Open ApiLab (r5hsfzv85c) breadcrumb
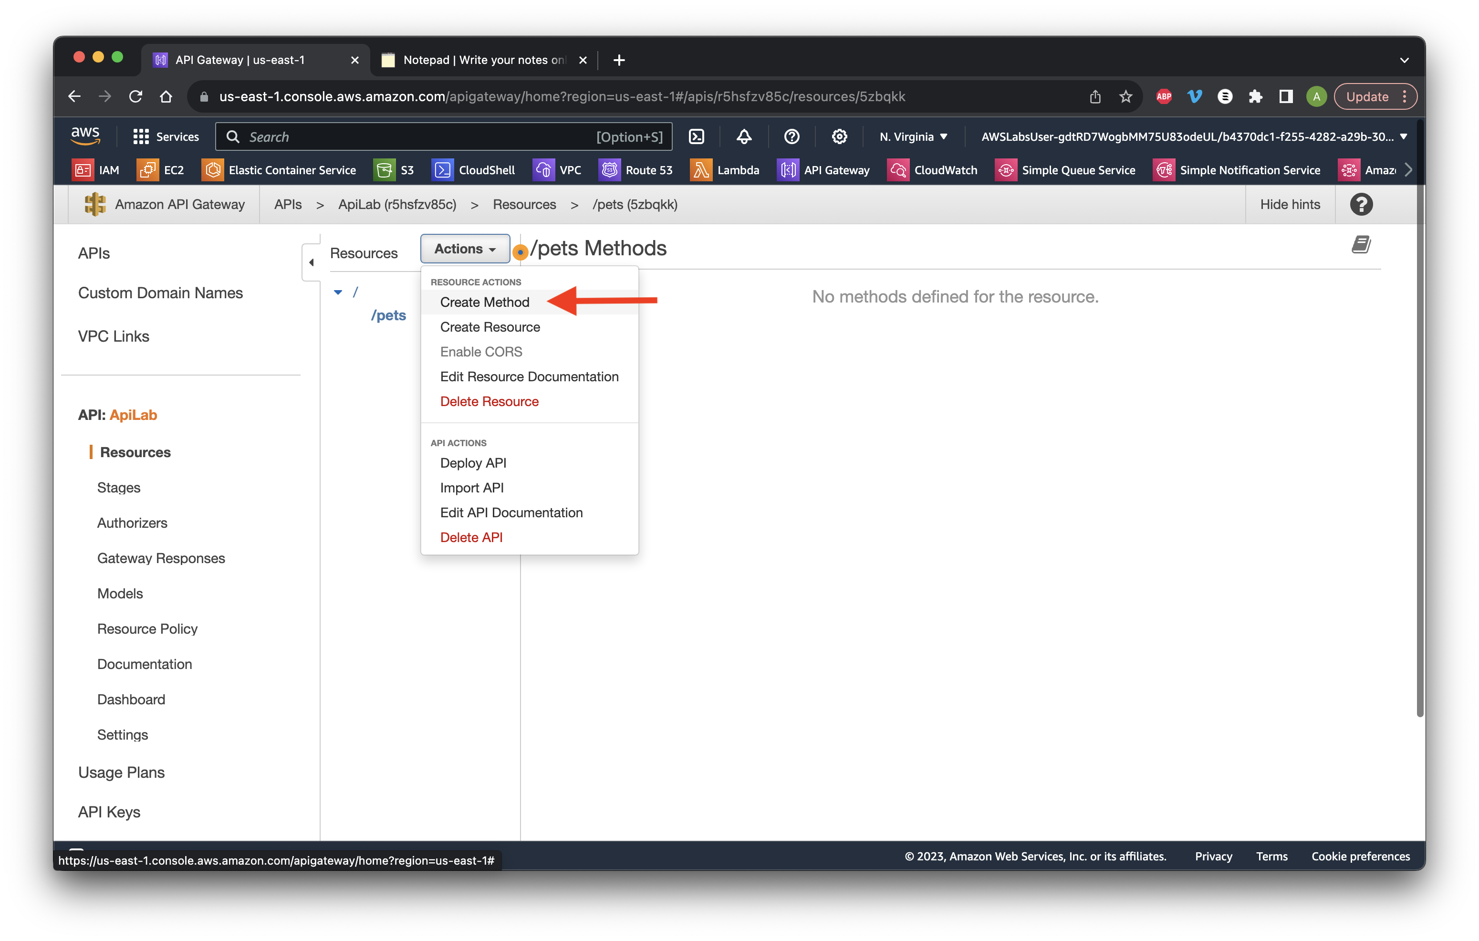This screenshot has width=1479, height=941. [x=397, y=205]
